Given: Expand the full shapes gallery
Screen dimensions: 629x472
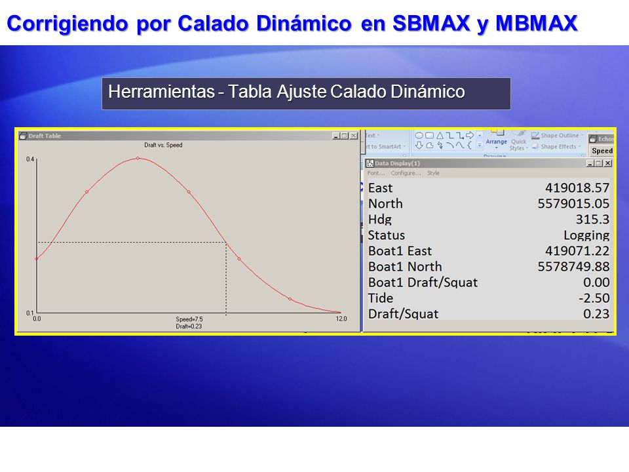Looking at the screenshot, I should pyautogui.click(x=480, y=146).
